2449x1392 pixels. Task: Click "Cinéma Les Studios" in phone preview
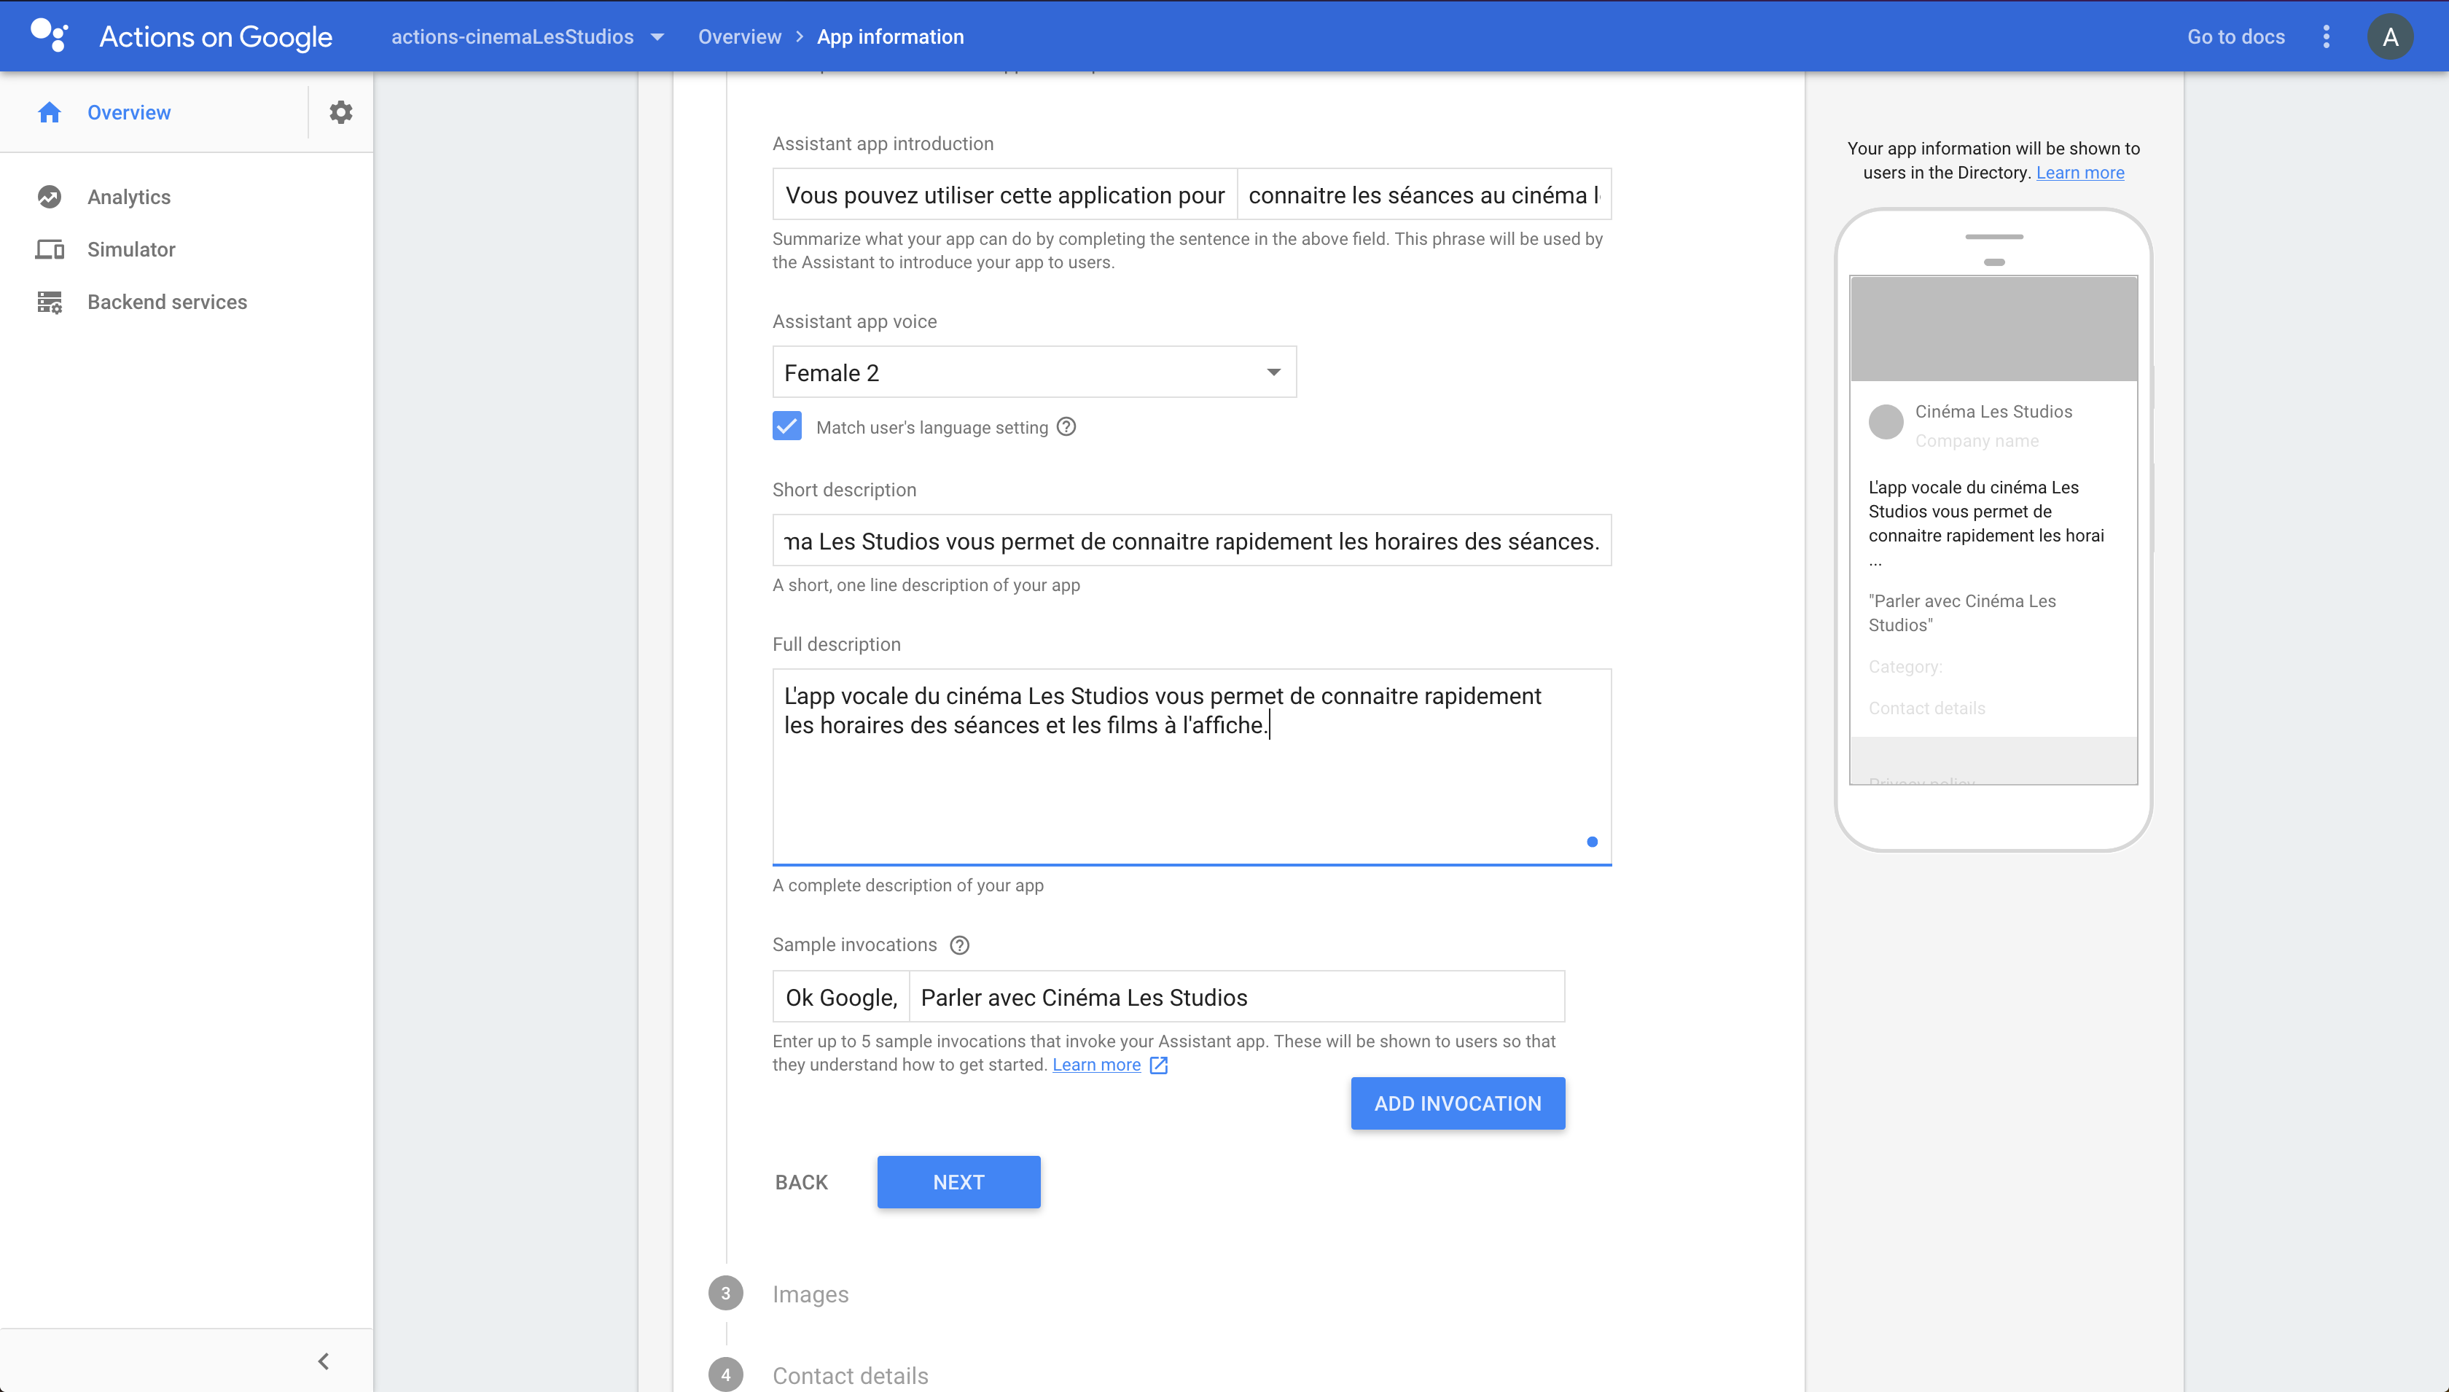[x=1993, y=411]
